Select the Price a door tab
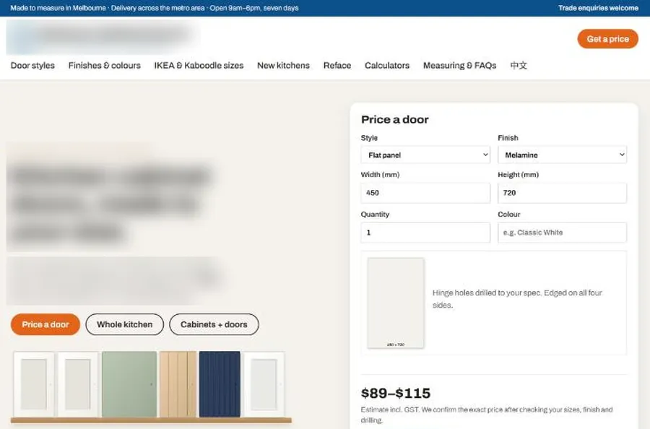This screenshot has height=429, width=650. coord(45,324)
